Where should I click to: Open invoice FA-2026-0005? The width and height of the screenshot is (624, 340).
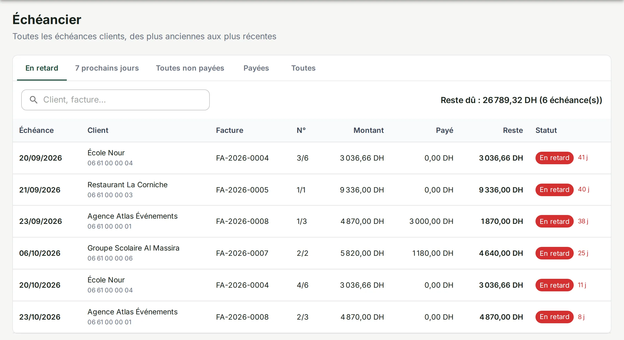[242, 190]
